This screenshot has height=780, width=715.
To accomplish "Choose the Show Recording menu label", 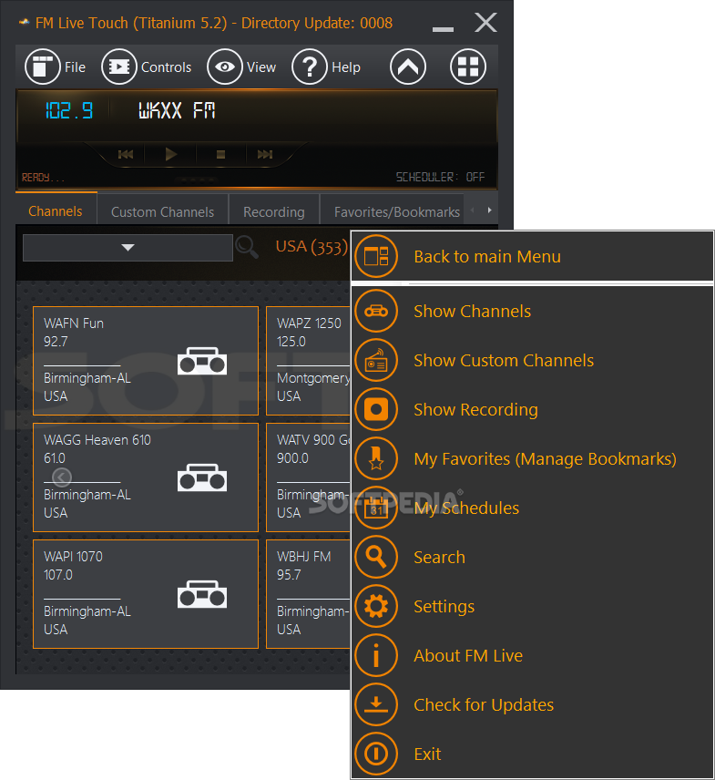I will point(475,410).
